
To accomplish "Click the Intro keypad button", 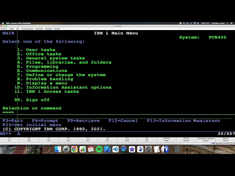I will click(127, 139).
